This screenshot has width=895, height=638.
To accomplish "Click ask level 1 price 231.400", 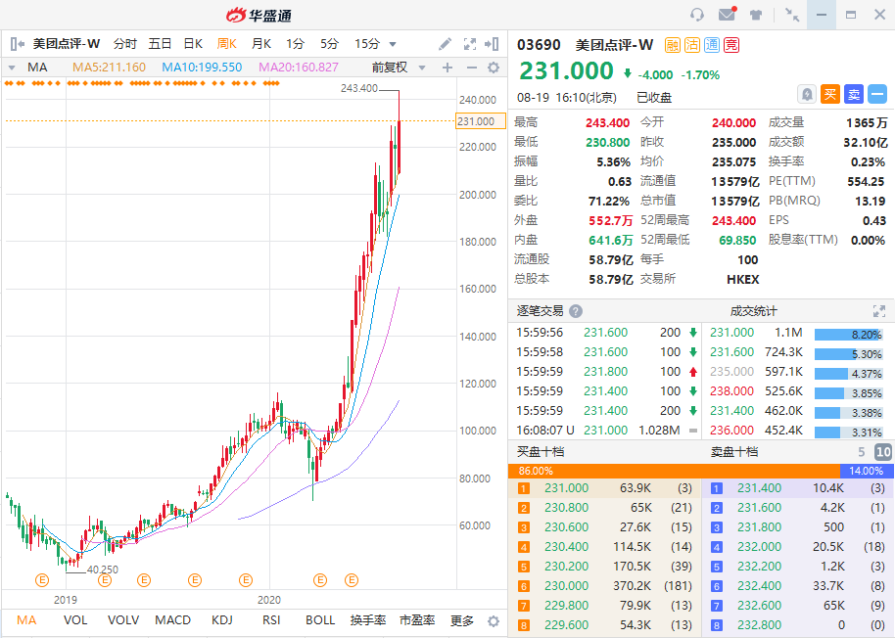I will (759, 488).
